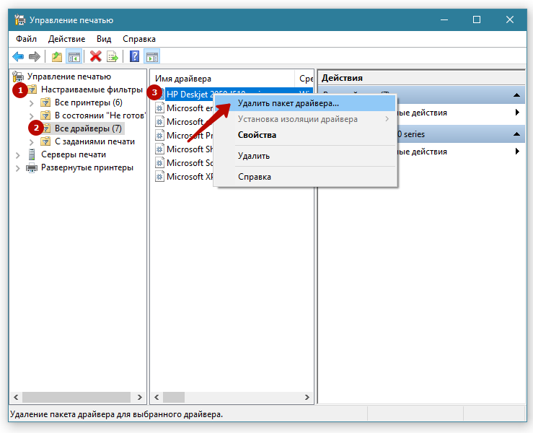533x433 pixels.
Task: Click the Up one level folder icon
Action: [57, 56]
